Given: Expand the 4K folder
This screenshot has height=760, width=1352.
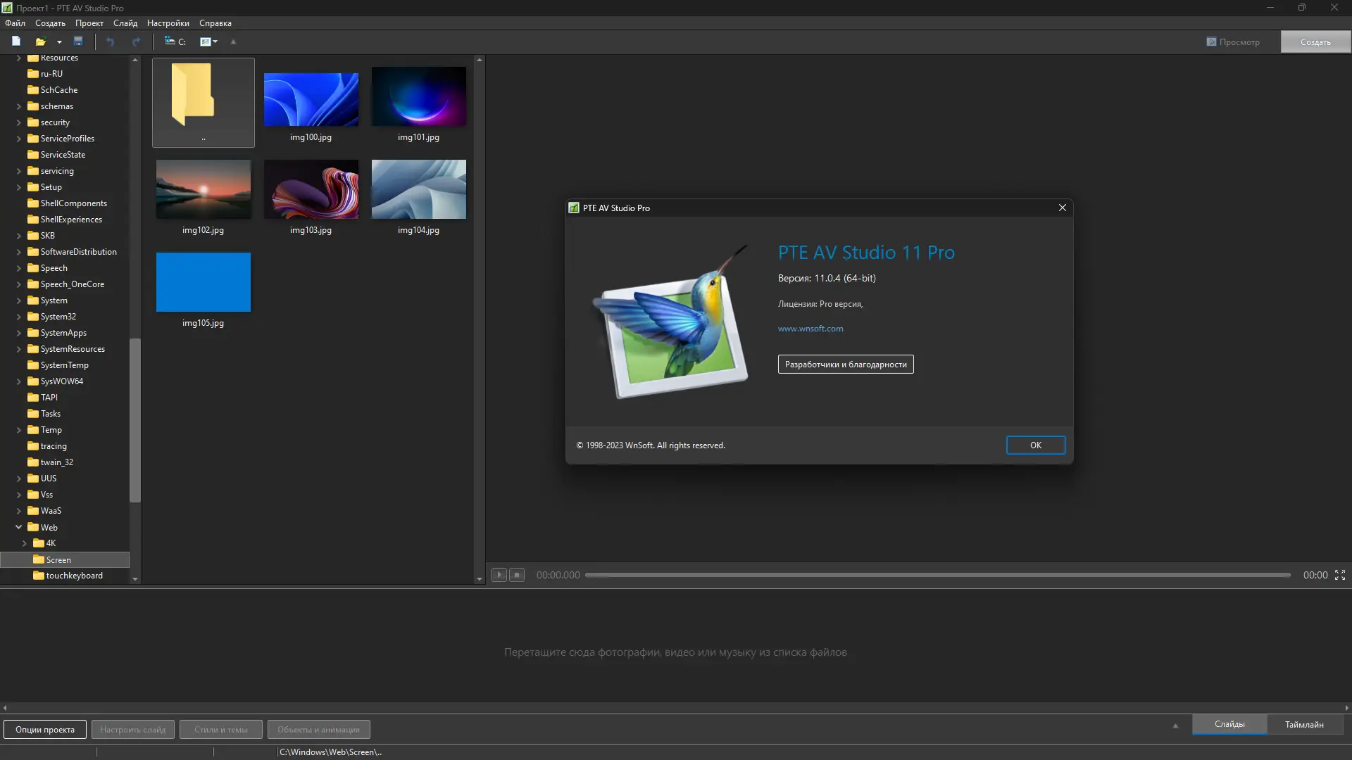Looking at the screenshot, I should tap(25, 543).
